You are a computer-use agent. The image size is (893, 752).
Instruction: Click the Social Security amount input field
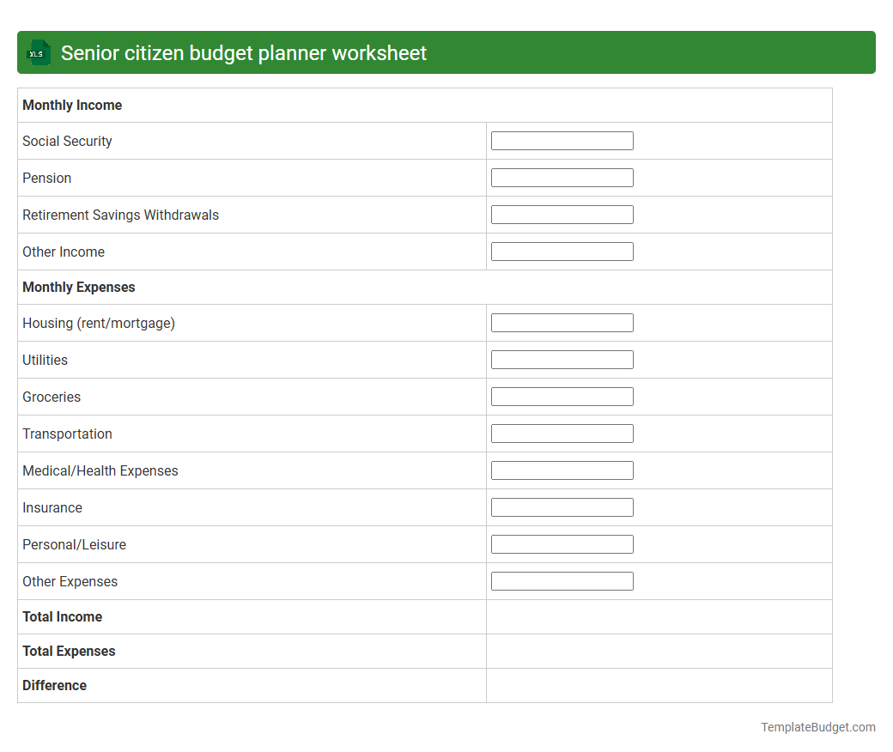coord(562,140)
